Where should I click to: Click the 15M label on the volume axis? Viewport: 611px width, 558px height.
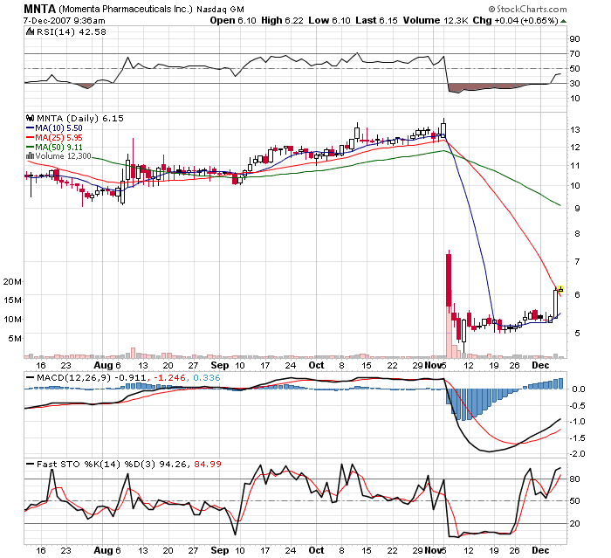(x=12, y=300)
